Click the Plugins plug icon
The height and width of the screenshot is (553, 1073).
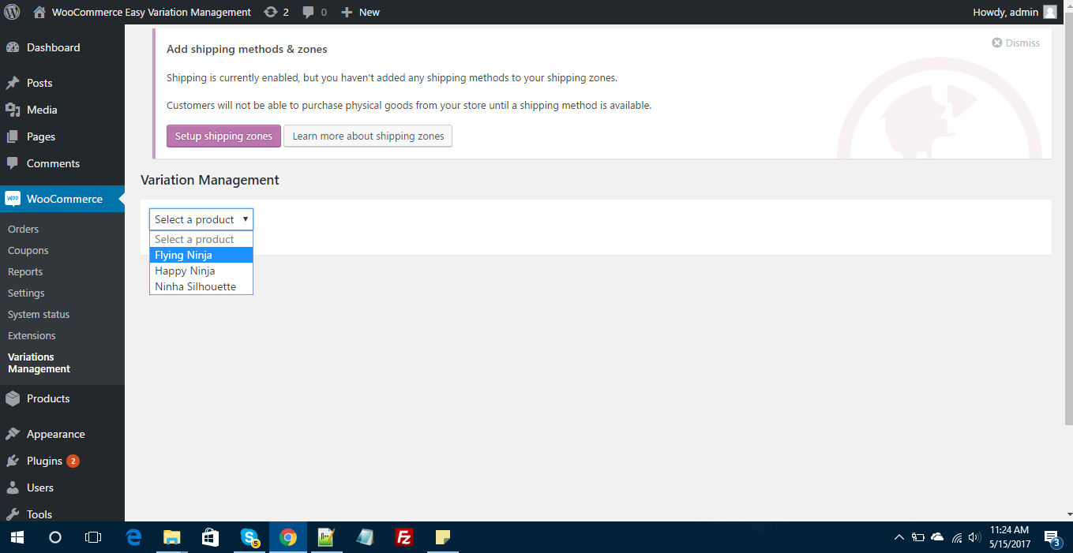point(13,461)
